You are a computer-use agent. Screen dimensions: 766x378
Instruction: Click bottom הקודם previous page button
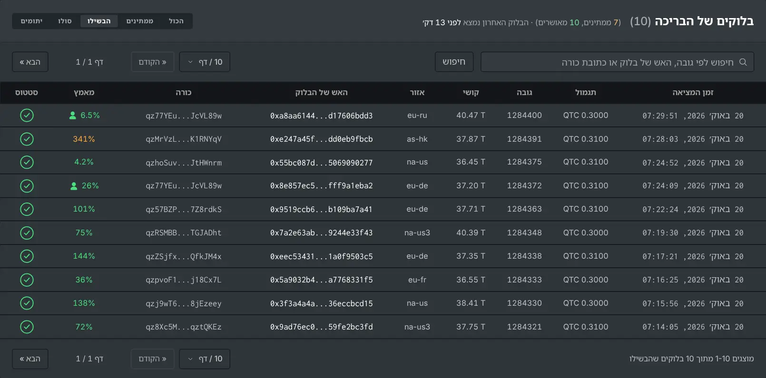(x=153, y=359)
